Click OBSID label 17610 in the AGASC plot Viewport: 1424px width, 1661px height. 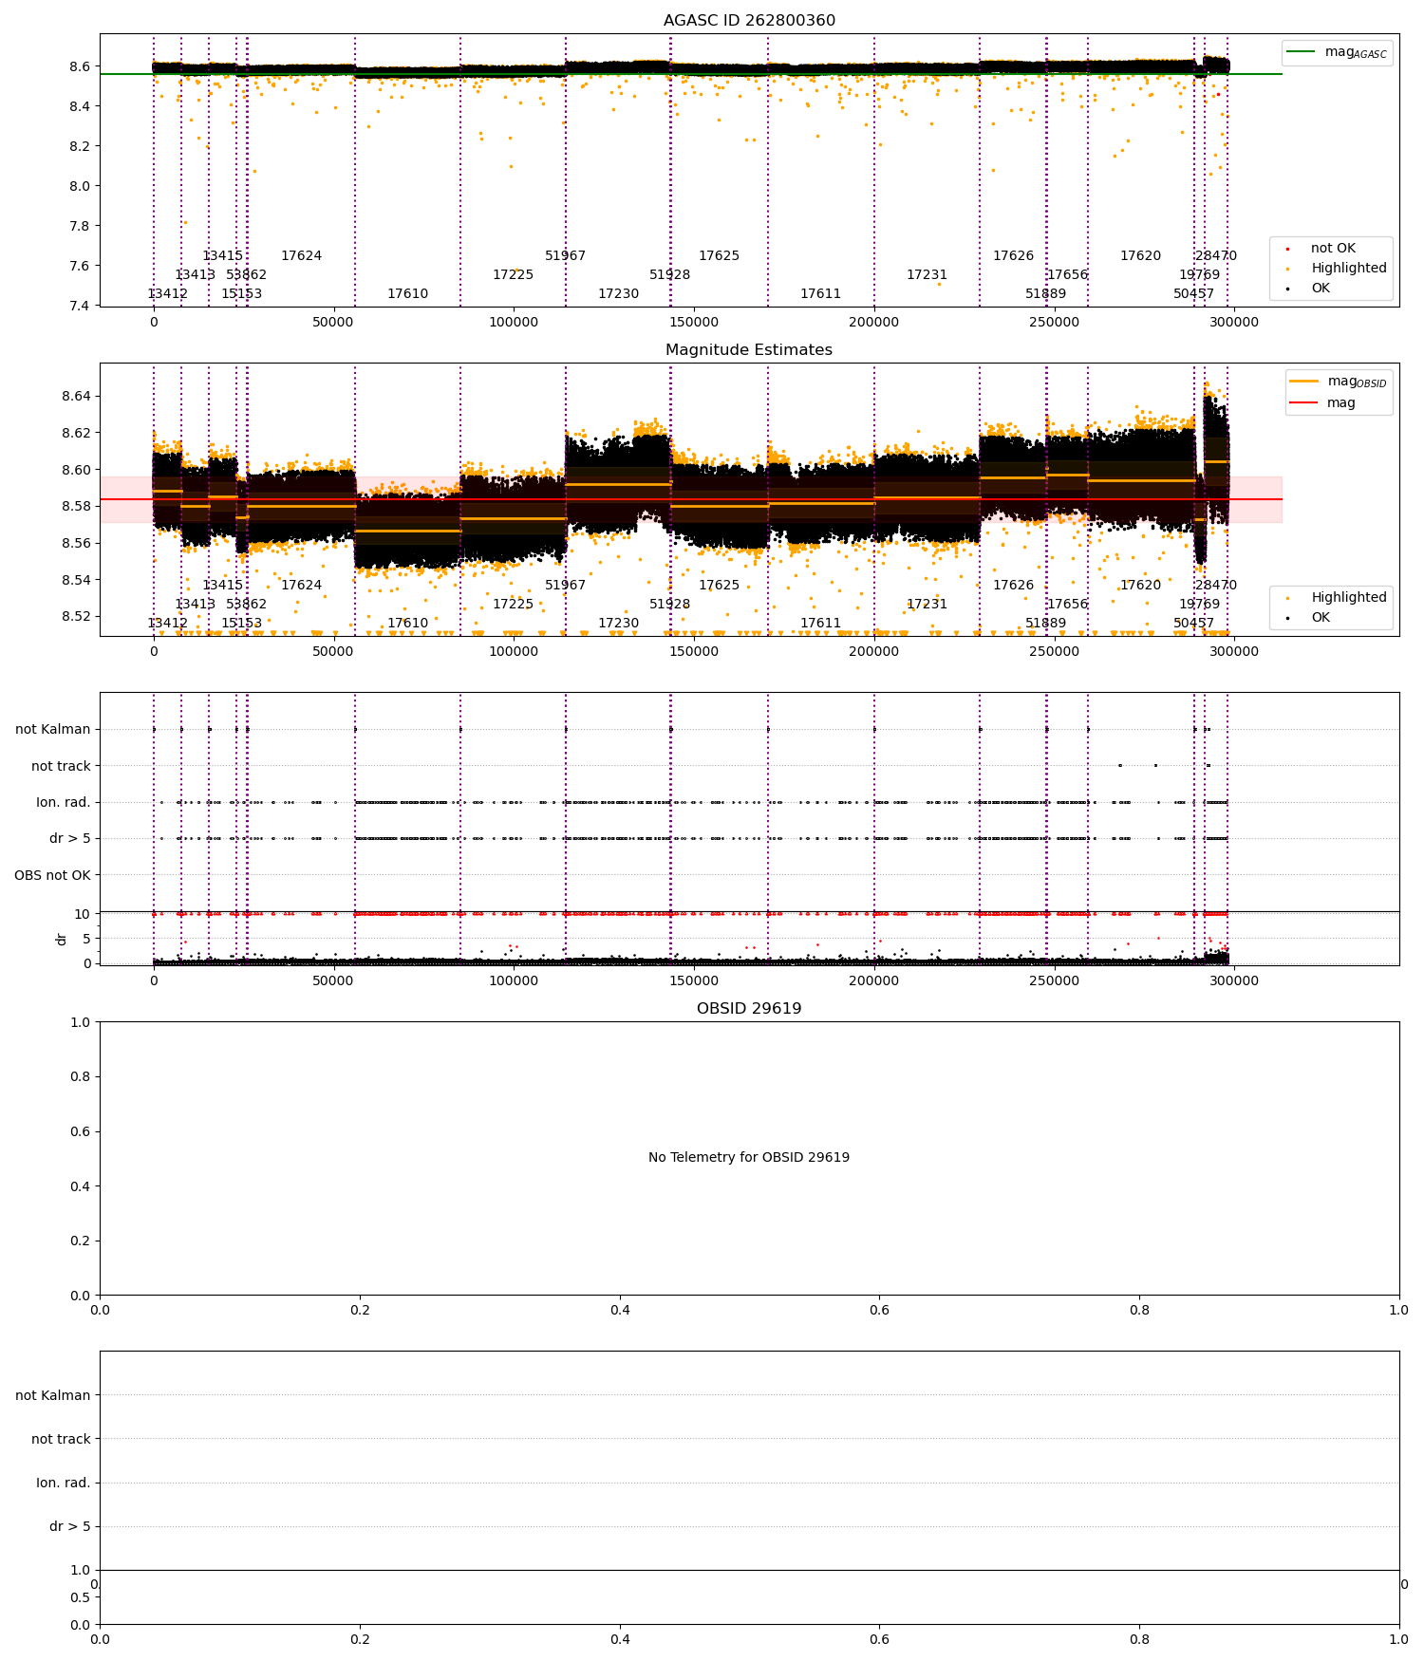pyautogui.click(x=407, y=294)
